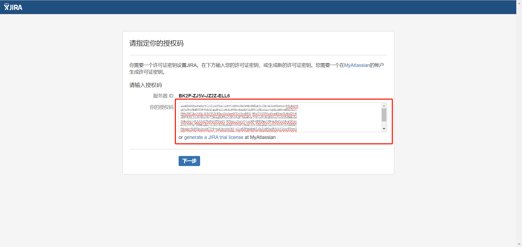This screenshot has width=522, height=247.
Task: Open the MyAtlassian link in description
Action: (x=357, y=65)
